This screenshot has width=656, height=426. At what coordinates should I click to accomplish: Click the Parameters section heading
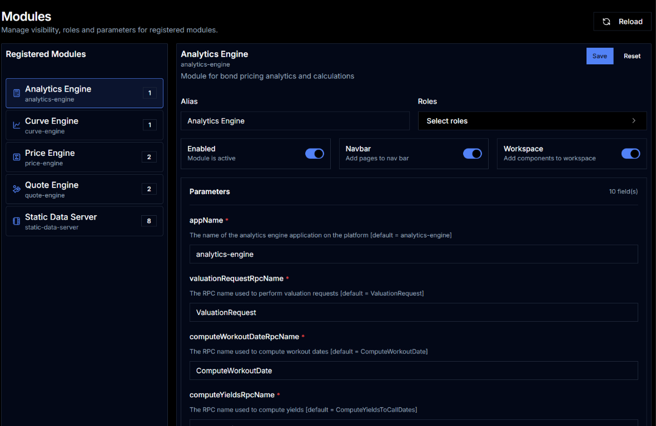(x=210, y=191)
